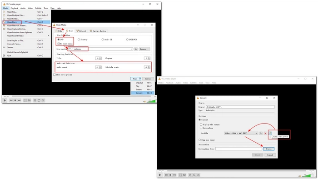The width and height of the screenshot is (318, 179).
Task: Choose Open Disc in the Media menu
Action: (x=26, y=22)
